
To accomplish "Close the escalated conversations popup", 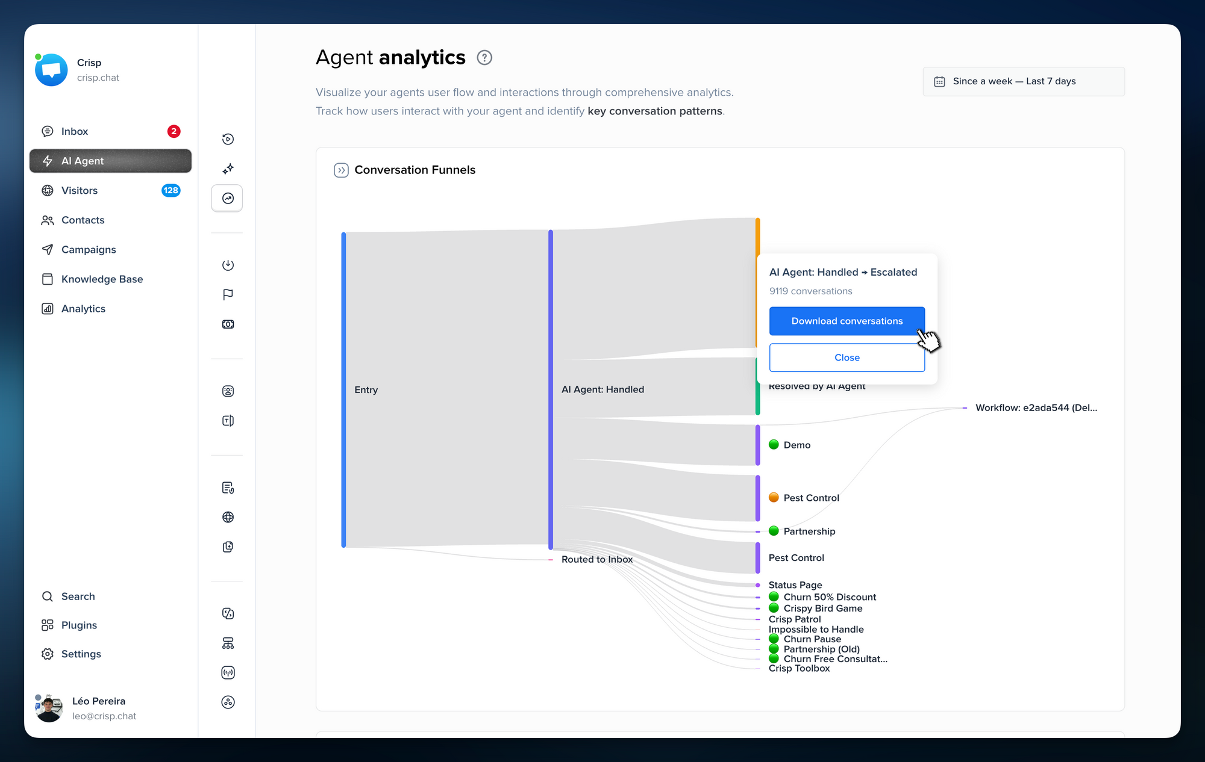I will click(847, 357).
